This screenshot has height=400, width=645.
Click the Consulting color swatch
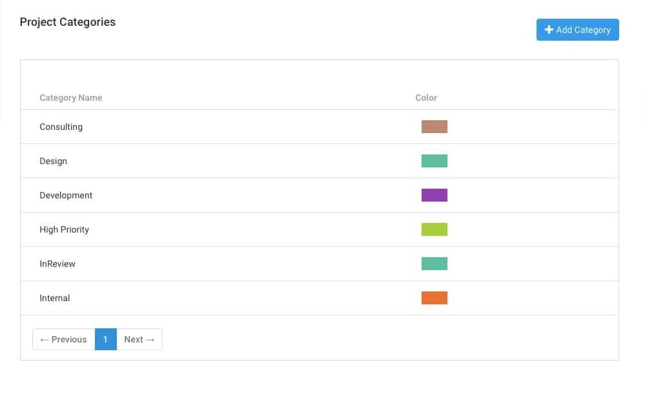click(434, 126)
